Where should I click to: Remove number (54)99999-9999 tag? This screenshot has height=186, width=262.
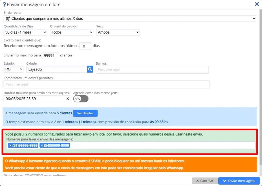tap(42, 145)
